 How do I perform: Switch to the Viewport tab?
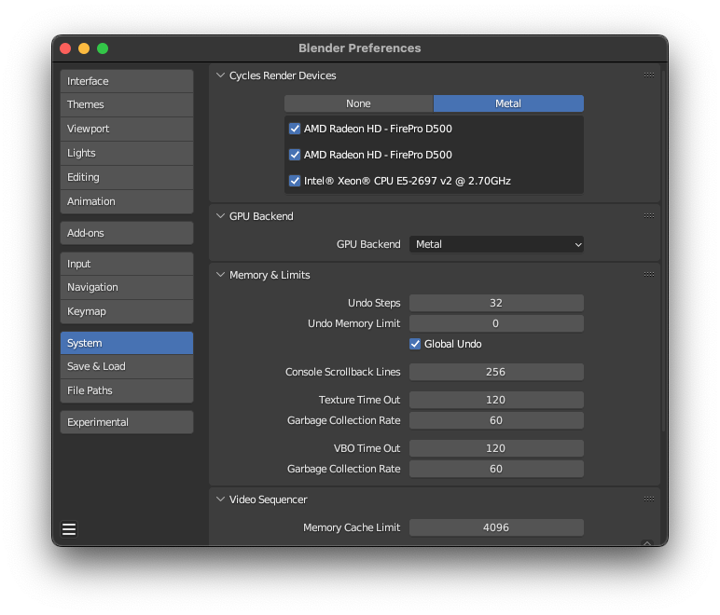coord(127,129)
